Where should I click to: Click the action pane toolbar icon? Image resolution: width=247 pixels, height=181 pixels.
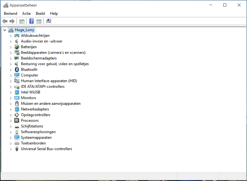click(x=39, y=21)
